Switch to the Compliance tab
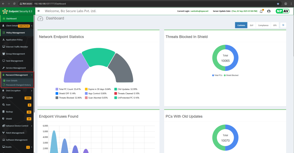Screen dimensions: 294x153 263,25
